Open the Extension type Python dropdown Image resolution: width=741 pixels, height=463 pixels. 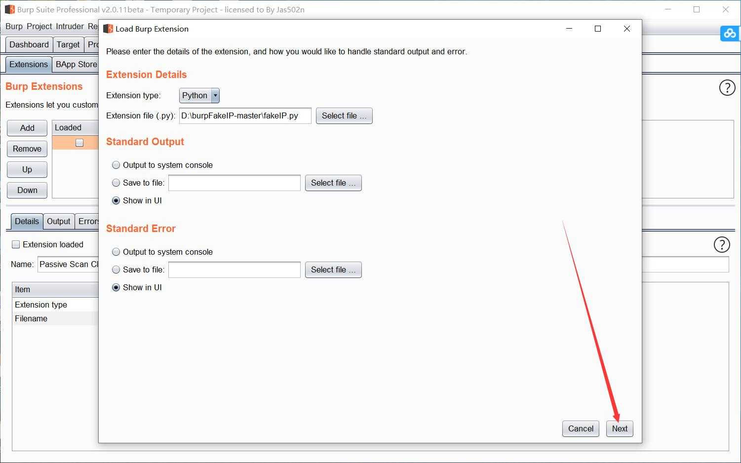pyautogui.click(x=199, y=95)
